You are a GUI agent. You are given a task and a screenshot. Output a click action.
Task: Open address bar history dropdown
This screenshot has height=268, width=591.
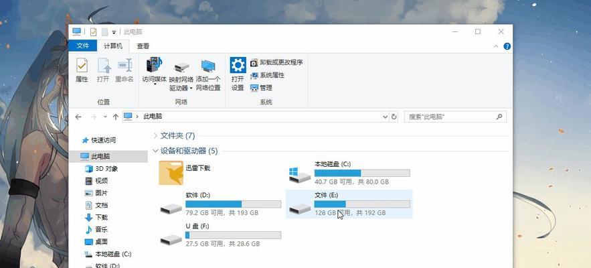pos(386,117)
